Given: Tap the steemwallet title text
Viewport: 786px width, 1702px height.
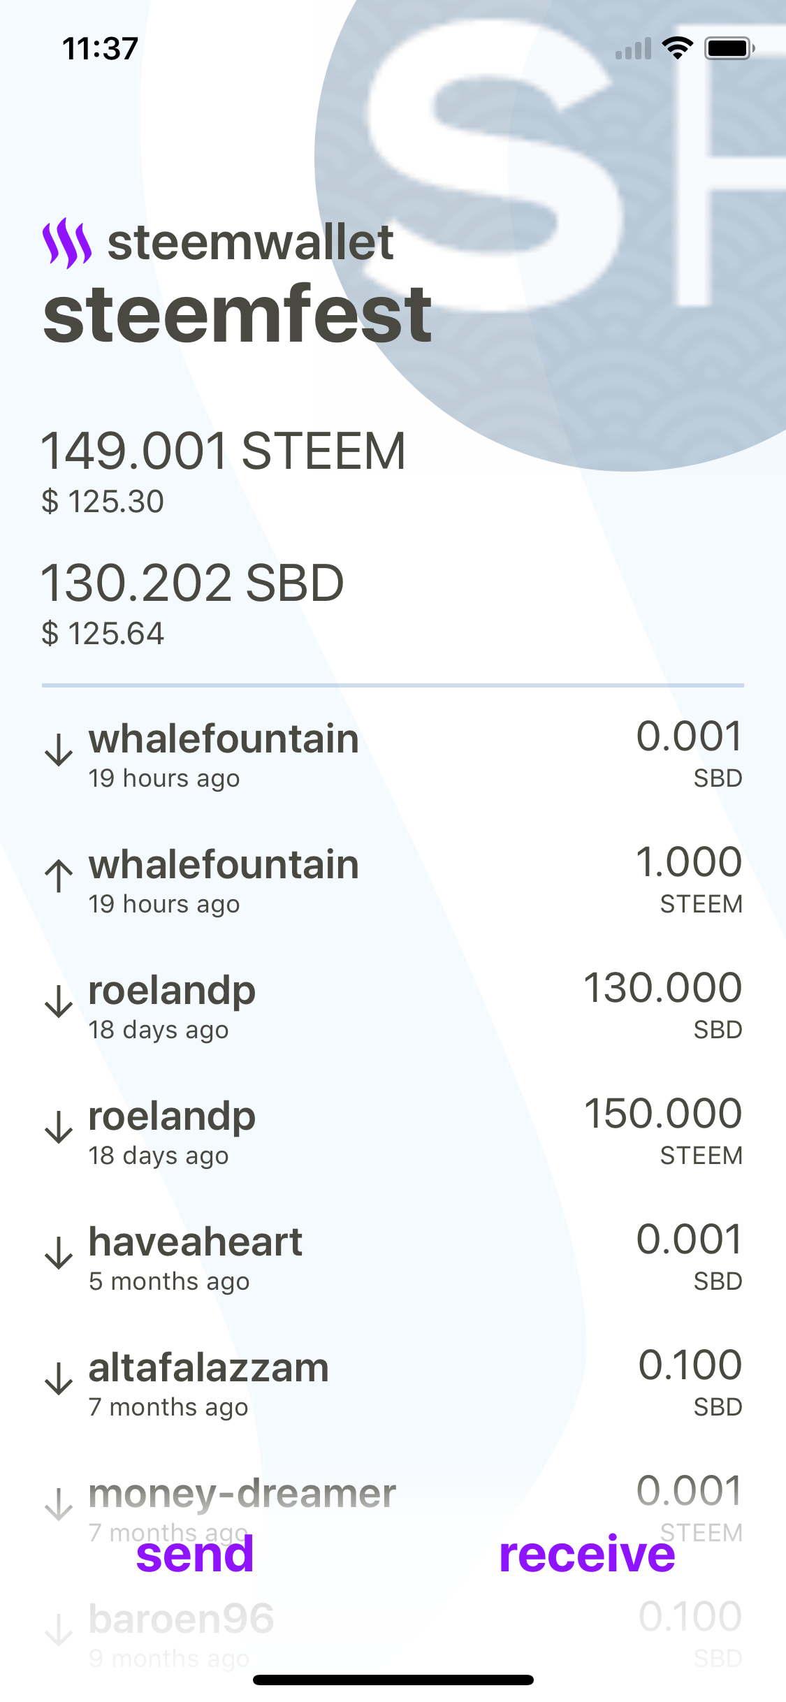Looking at the screenshot, I should pos(250,243).
